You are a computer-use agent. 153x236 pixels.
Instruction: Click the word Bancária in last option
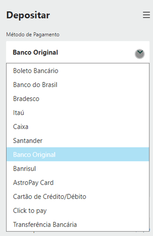(65, 225)
